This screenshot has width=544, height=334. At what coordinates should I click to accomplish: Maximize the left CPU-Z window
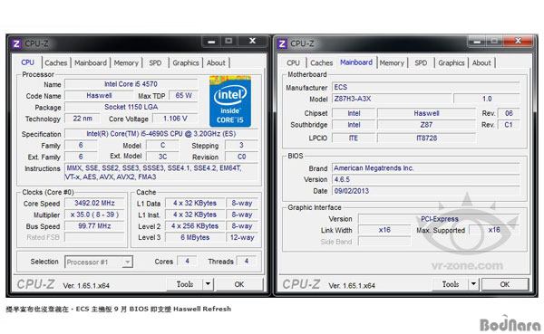[228, 42]
